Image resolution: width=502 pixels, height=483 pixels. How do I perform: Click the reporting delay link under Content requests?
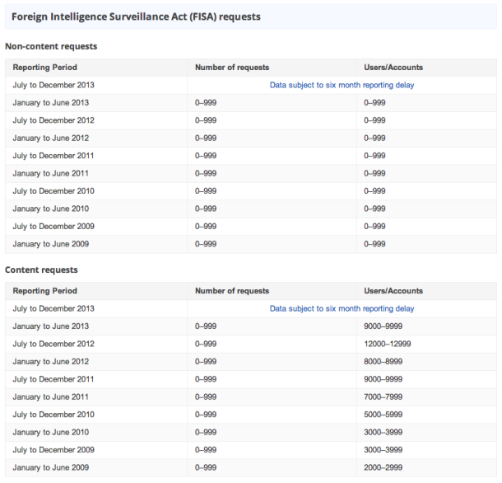[342, 308]
